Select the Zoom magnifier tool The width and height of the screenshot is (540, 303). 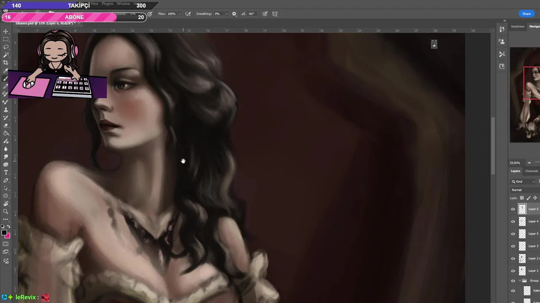[6, 212]
